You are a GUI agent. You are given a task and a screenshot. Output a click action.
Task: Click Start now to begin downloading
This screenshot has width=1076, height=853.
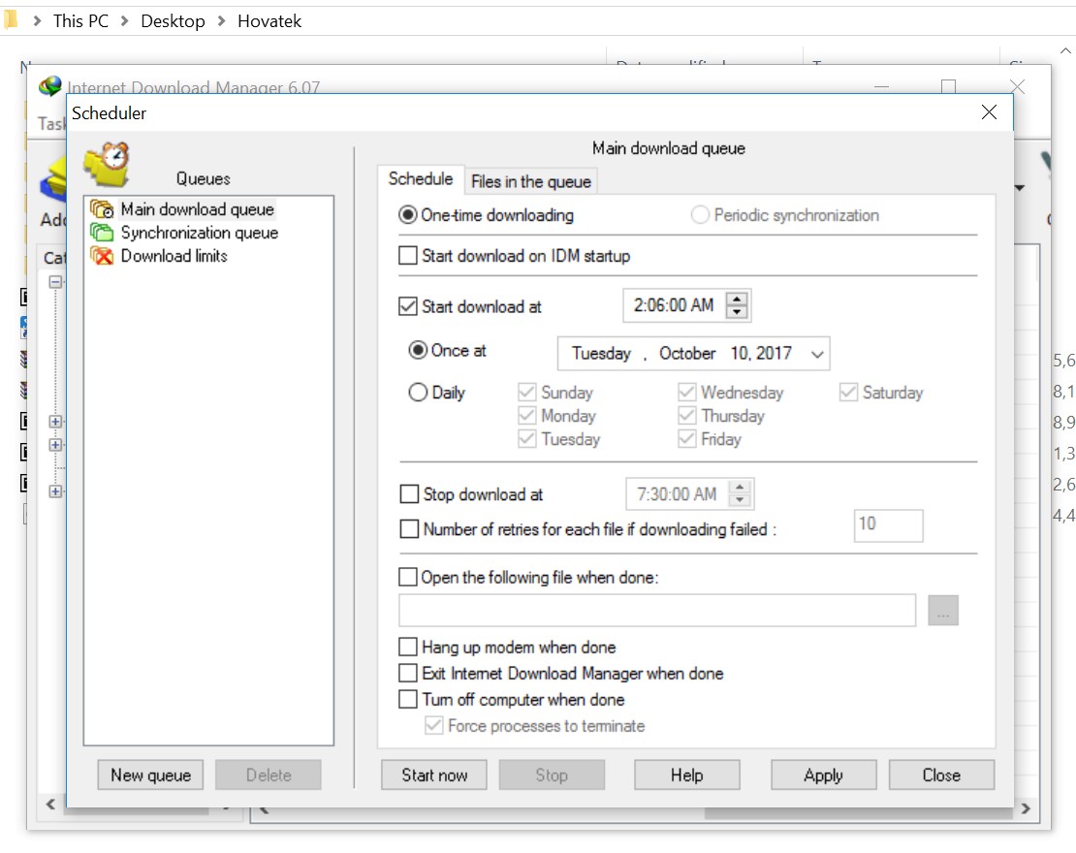click(x=433, y=774)
